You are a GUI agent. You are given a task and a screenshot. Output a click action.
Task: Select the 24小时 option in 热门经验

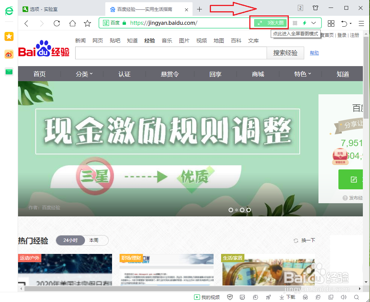tap(70, 240)
